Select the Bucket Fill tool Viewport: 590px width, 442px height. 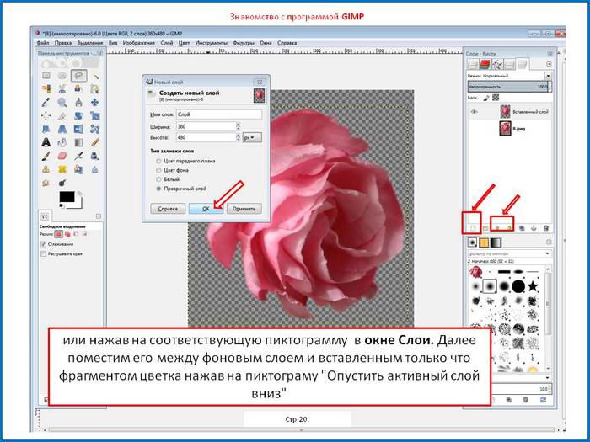click(x=62, y=142)
